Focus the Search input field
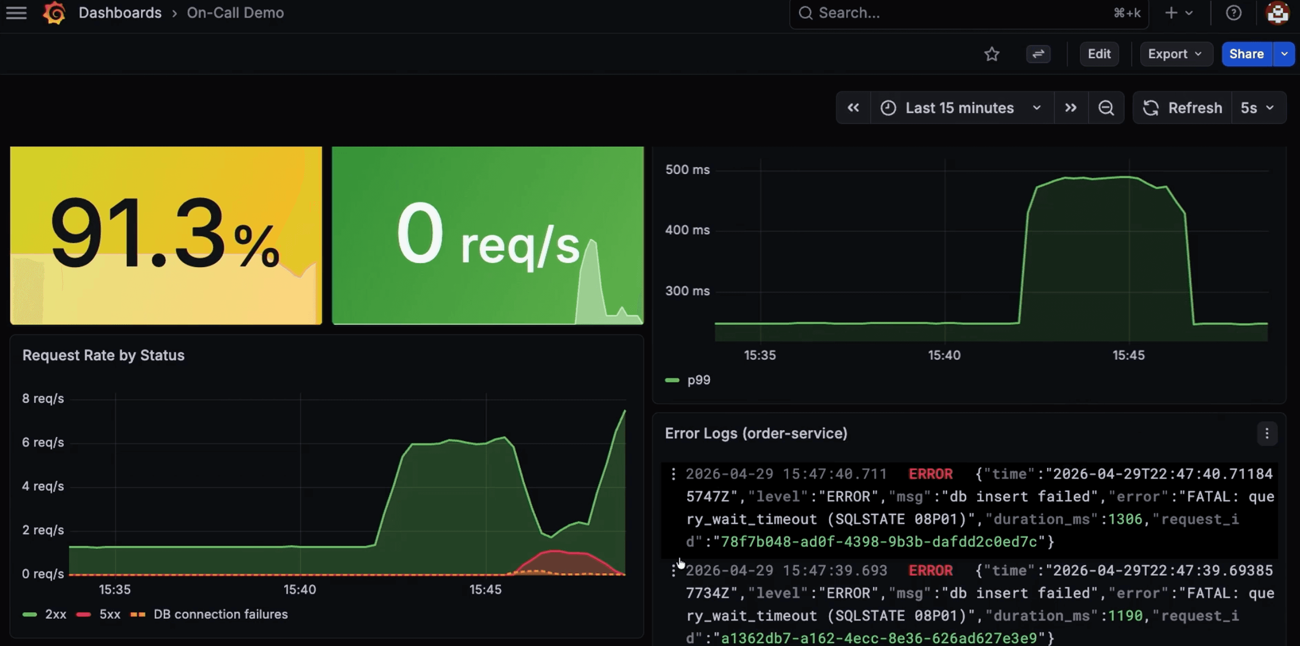This screenshot has height=646, width=1300. [x=969, y=13]
